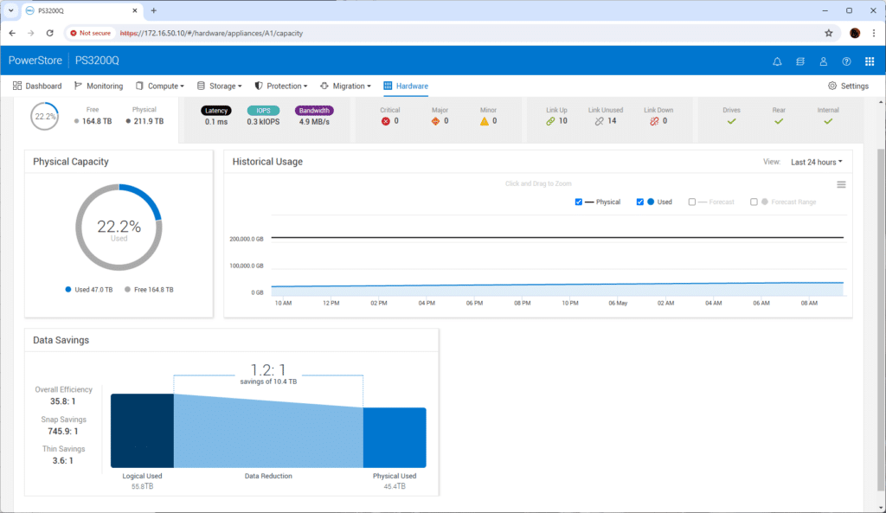Screen dimensions: 886x513
Task: Click the Physical Used blue bar
Action: [395, 437]
